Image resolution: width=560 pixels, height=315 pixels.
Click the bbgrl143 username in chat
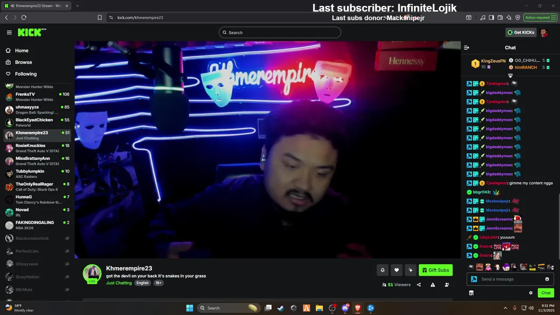tap(481, 192)
